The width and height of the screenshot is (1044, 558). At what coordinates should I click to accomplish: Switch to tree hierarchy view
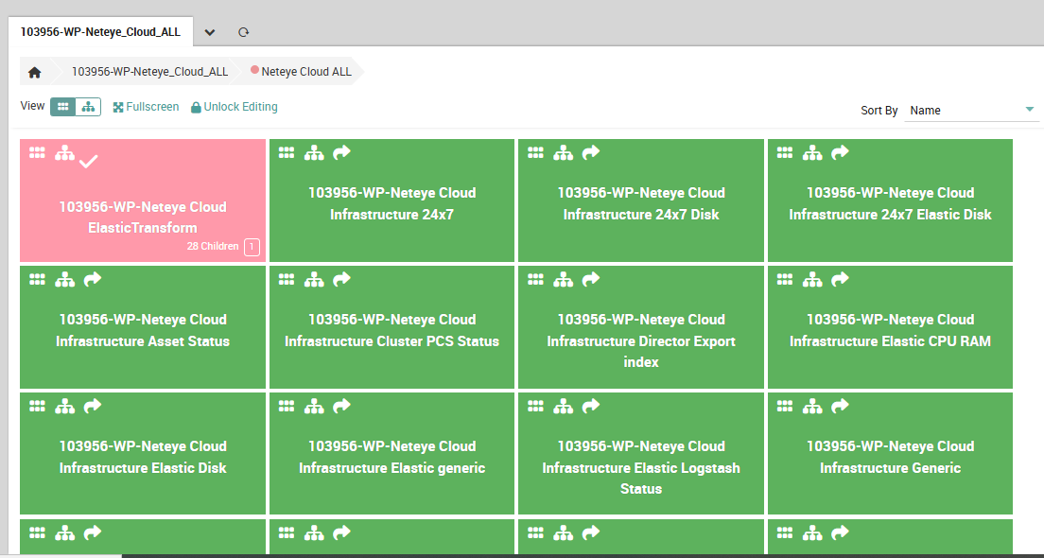(x=88, y=107)
